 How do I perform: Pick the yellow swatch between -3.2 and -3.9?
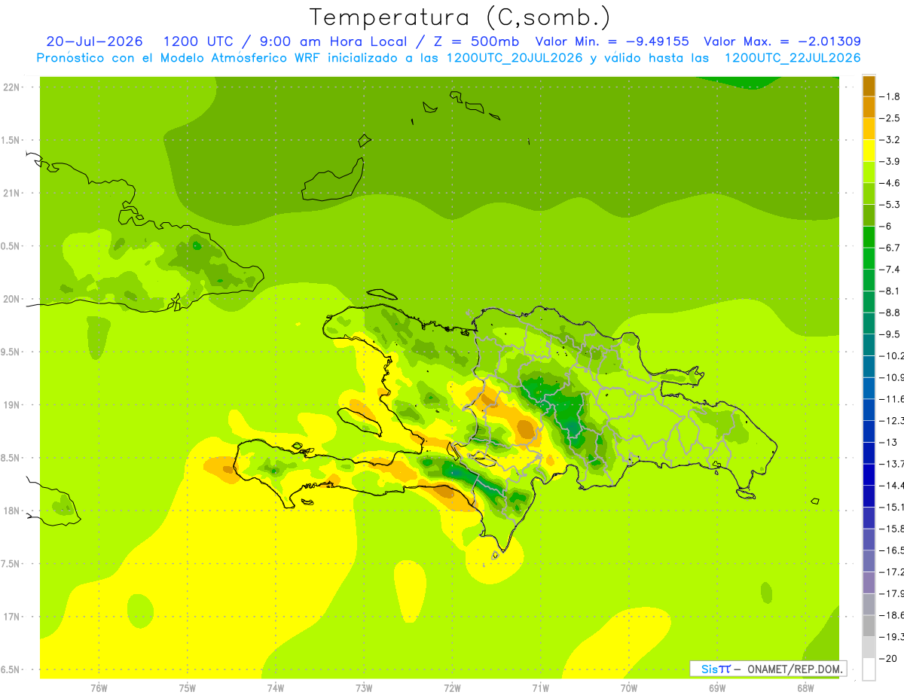tap(869, 151)
